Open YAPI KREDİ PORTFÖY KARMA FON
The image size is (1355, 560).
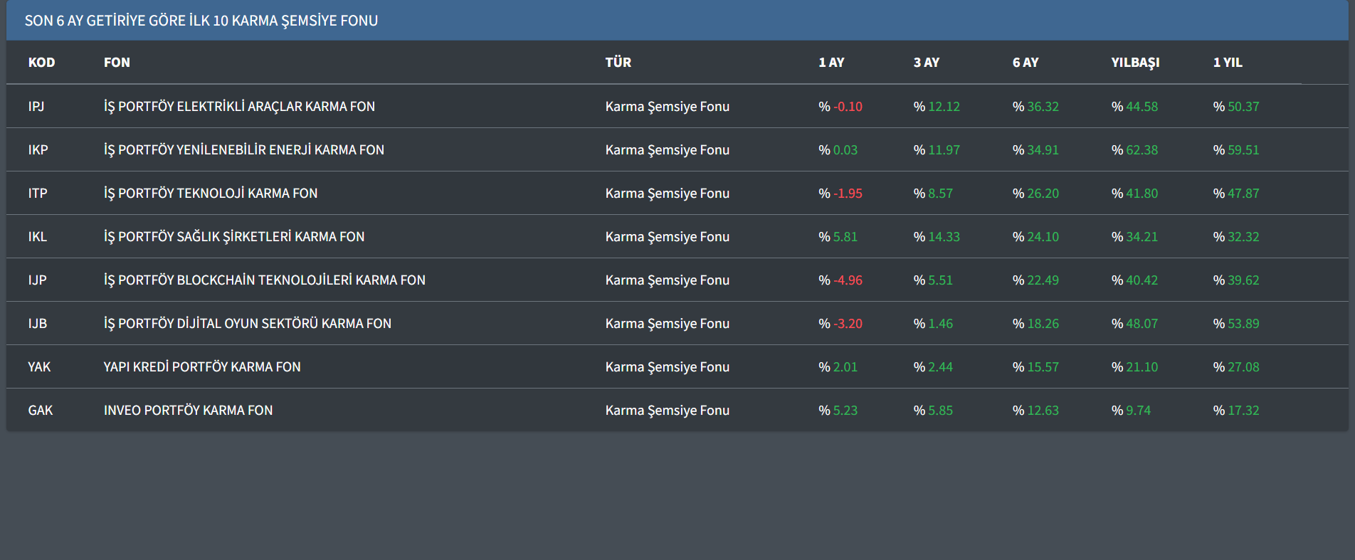(x=202, y=367)
